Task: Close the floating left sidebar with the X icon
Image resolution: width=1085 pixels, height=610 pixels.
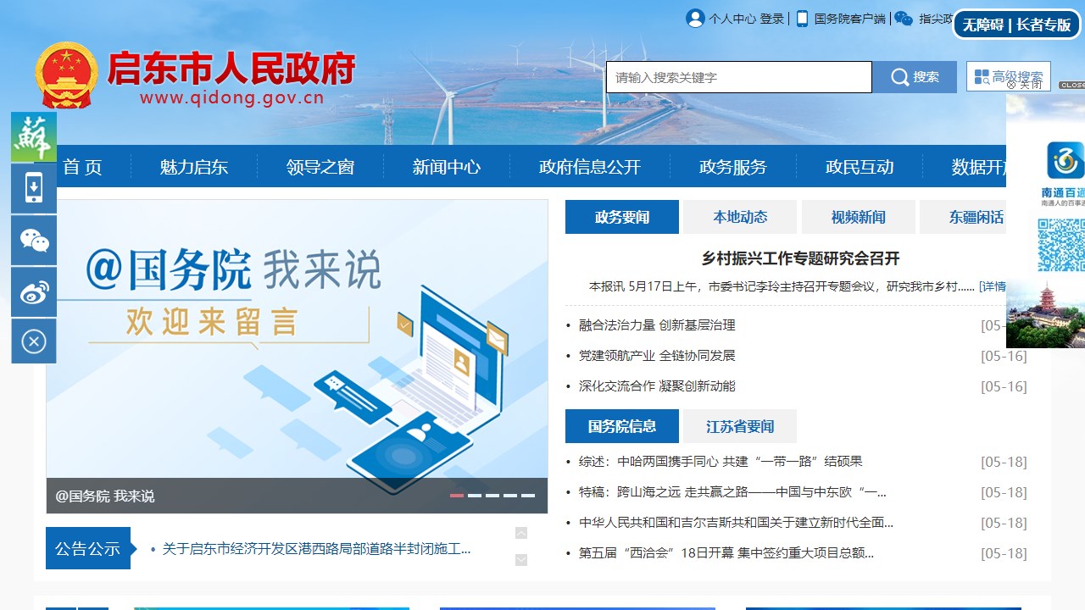Action: (34, 341)
